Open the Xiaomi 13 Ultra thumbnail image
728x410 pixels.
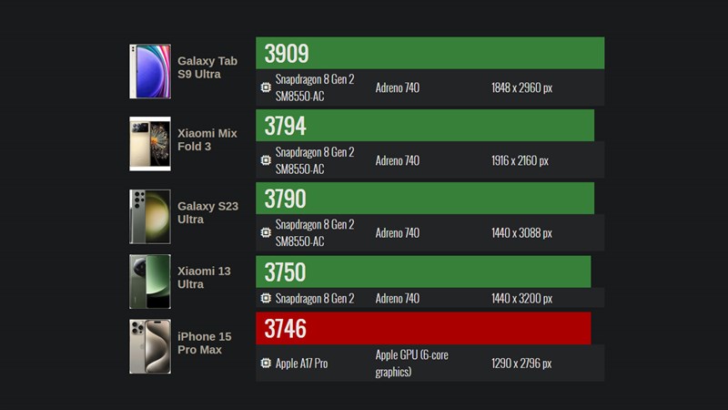click(150, 282)
